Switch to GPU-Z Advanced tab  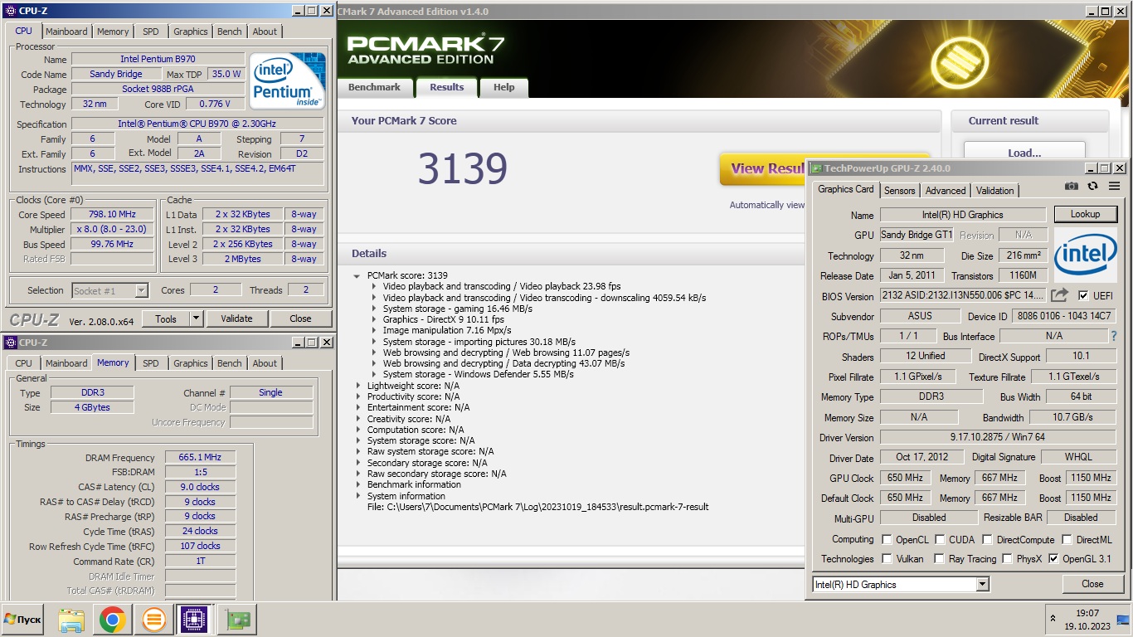(x=946, y=190)
